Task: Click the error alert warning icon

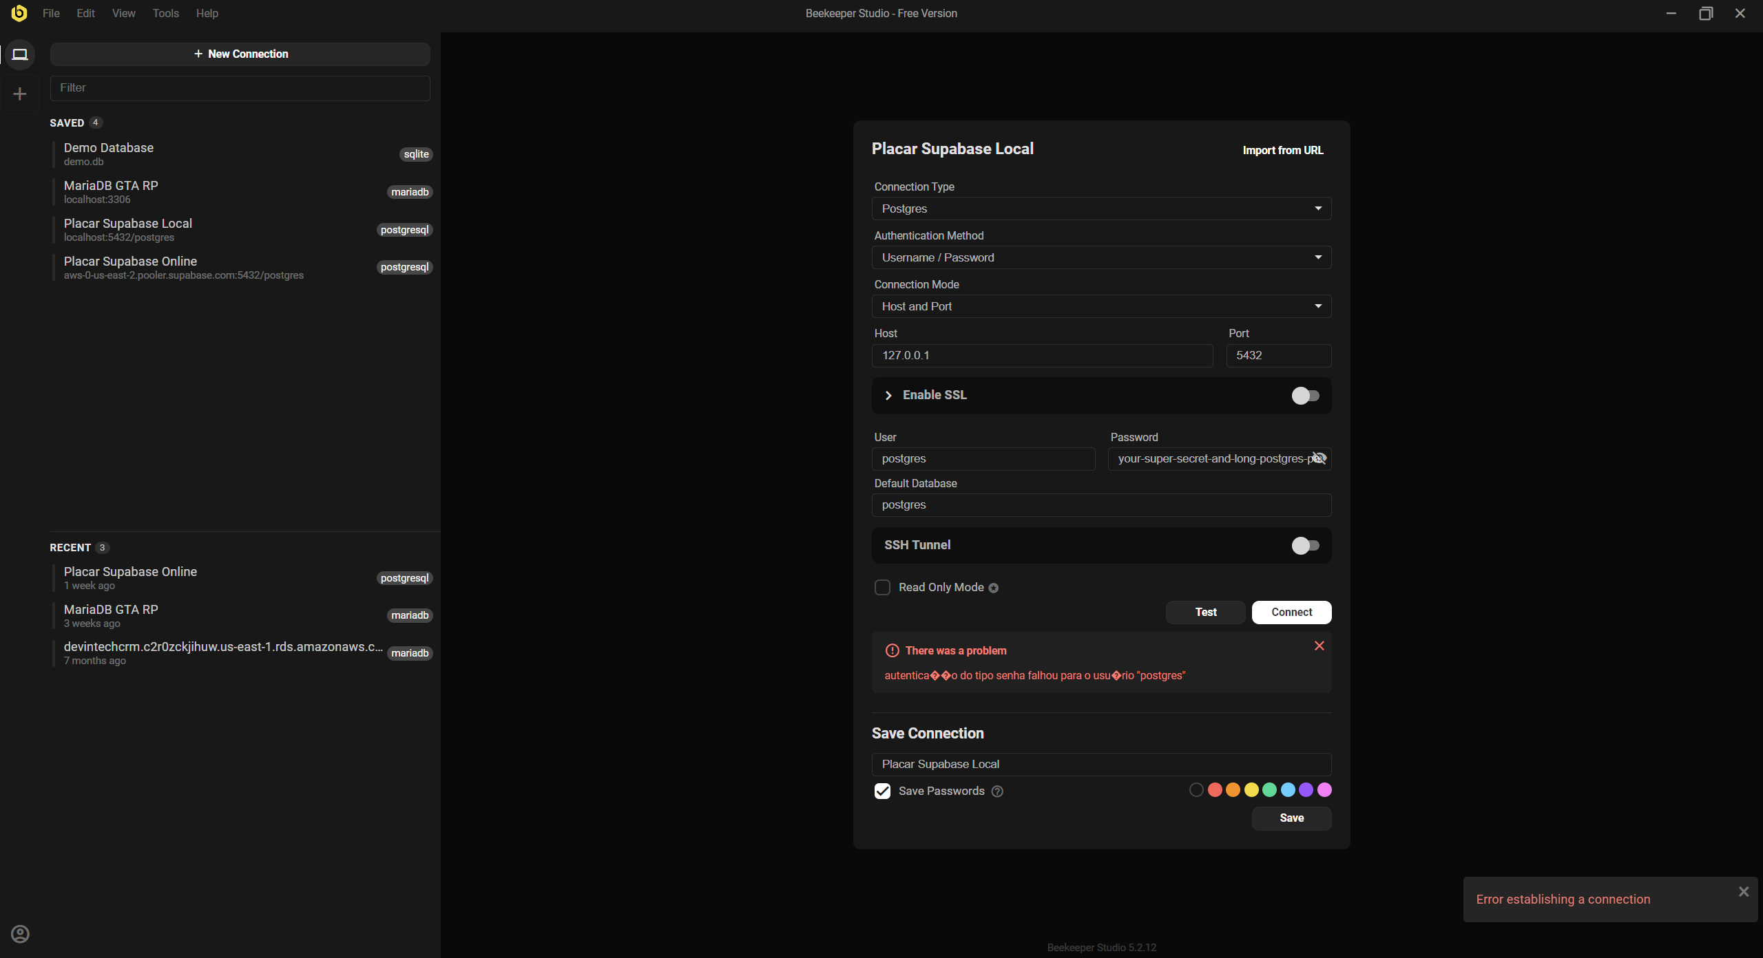Action: coord(892,650)
